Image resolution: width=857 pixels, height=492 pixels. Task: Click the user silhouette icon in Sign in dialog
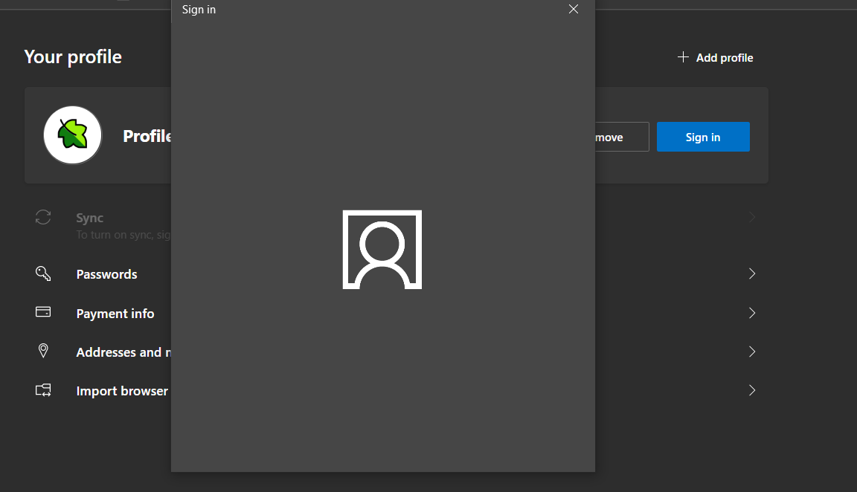click(382, 250)
